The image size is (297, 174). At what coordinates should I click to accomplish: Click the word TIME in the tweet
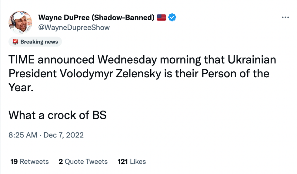22,60
